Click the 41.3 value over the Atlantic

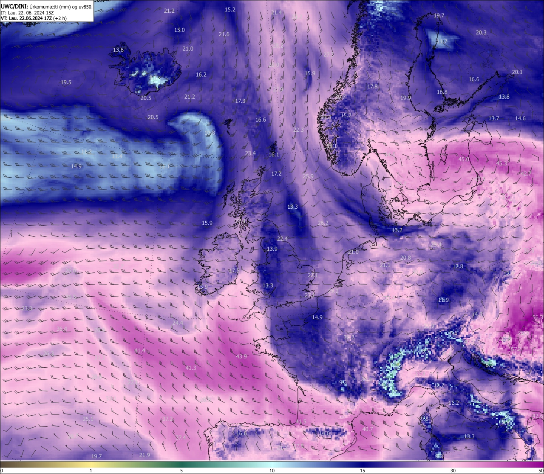click(x=191, y=368)
